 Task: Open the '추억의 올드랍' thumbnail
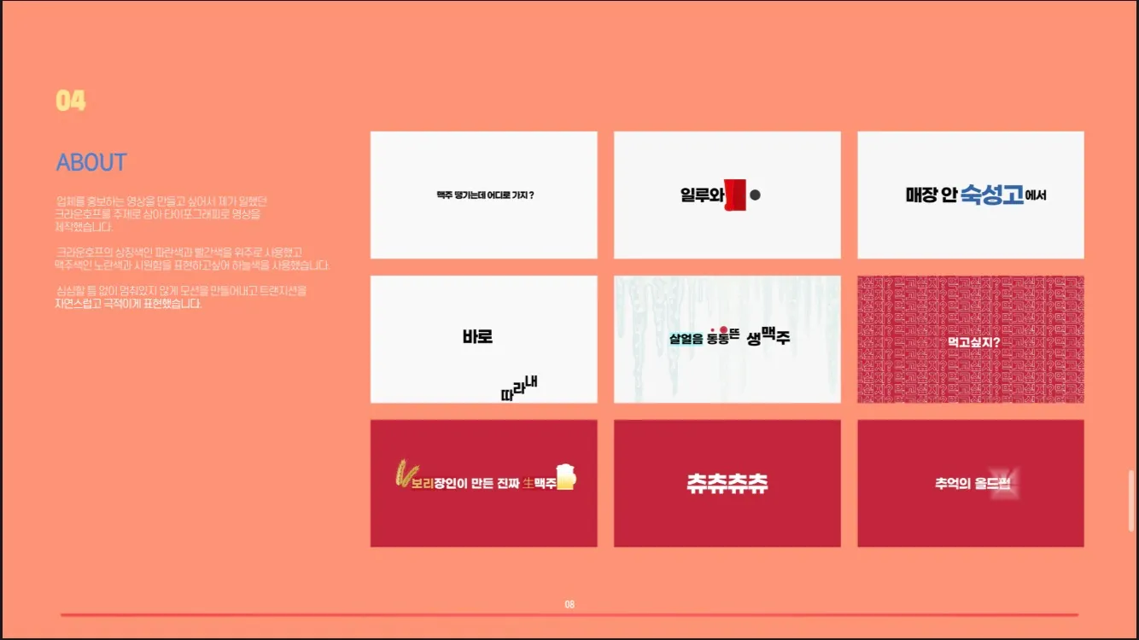(x=971, y=483)
